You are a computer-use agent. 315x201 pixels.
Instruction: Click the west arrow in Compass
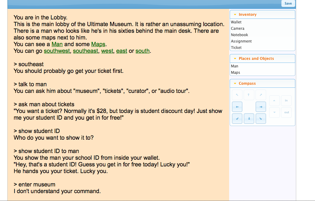[x=237, y=107]
